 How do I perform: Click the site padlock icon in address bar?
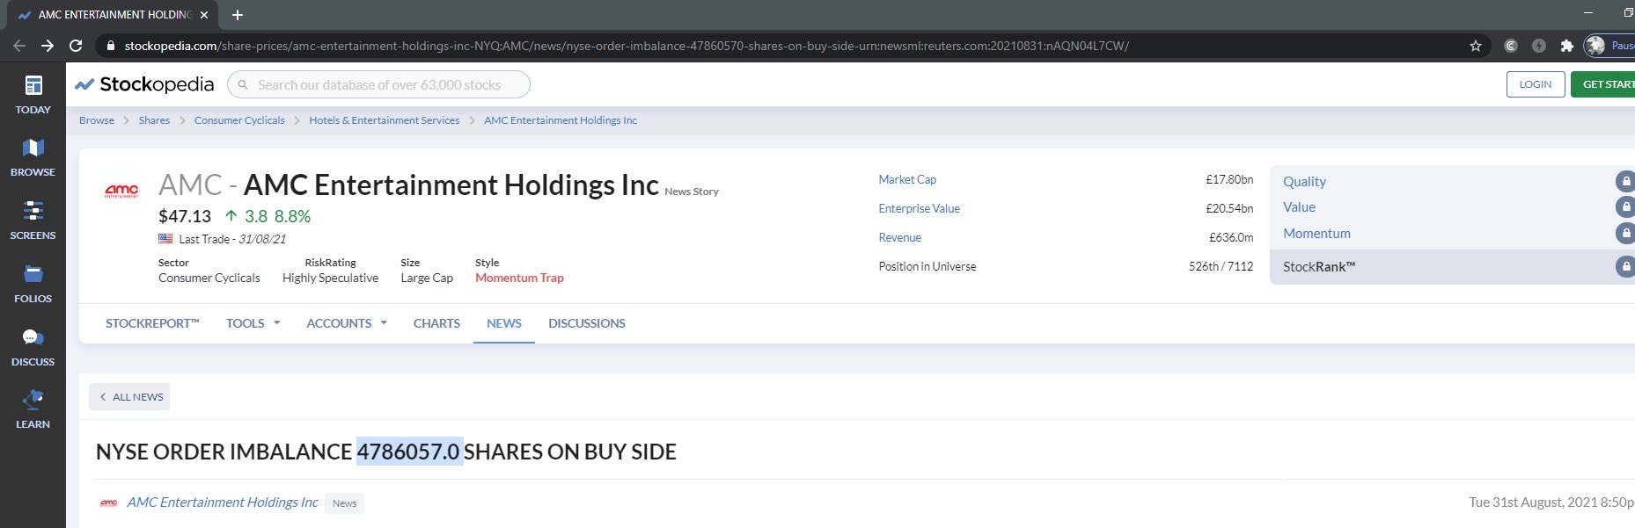click(109, 46)
